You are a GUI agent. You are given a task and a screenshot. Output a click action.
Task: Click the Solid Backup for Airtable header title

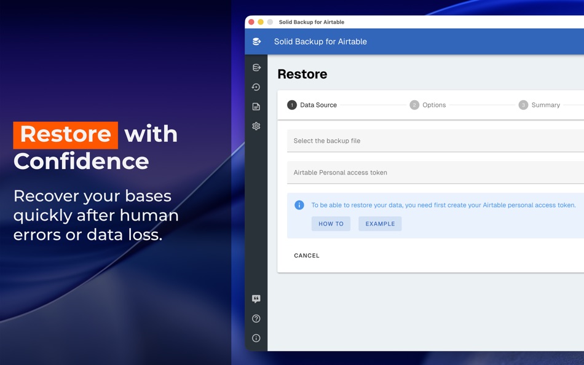(320, 41)
